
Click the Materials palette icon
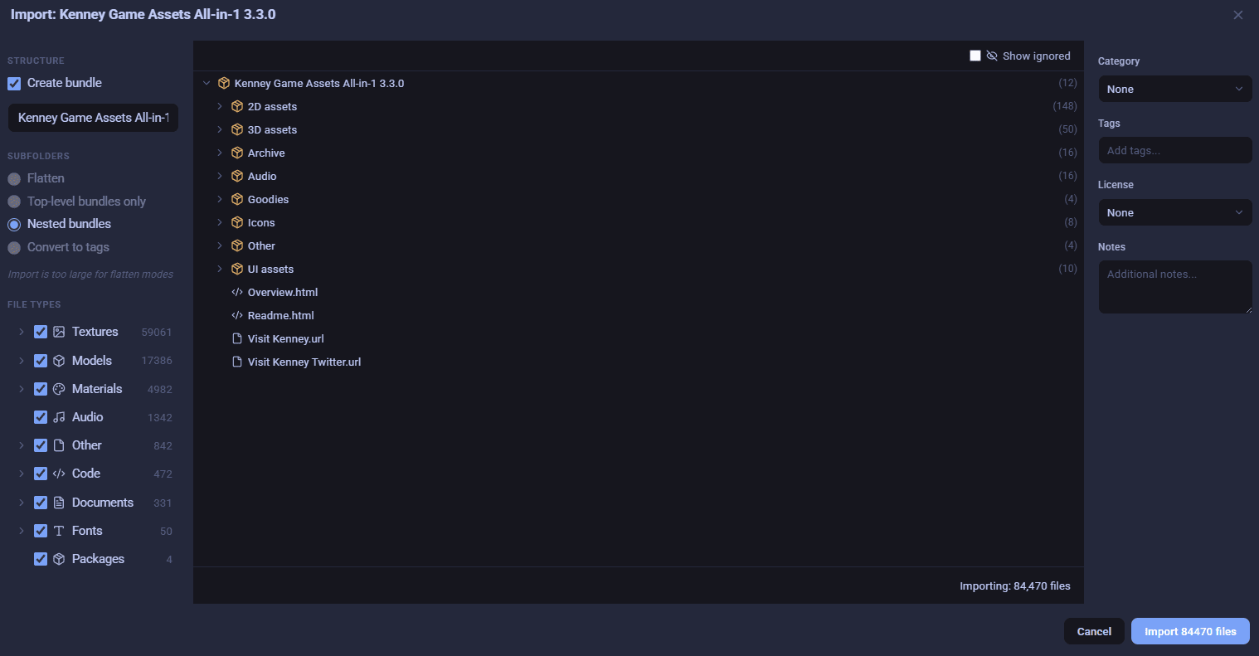[x=58, y=388]
